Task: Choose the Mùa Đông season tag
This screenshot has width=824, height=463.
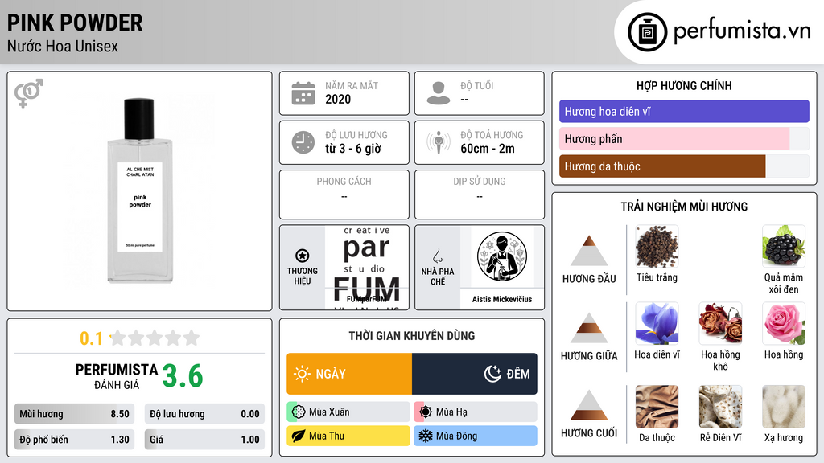Action: coord(476,436)
